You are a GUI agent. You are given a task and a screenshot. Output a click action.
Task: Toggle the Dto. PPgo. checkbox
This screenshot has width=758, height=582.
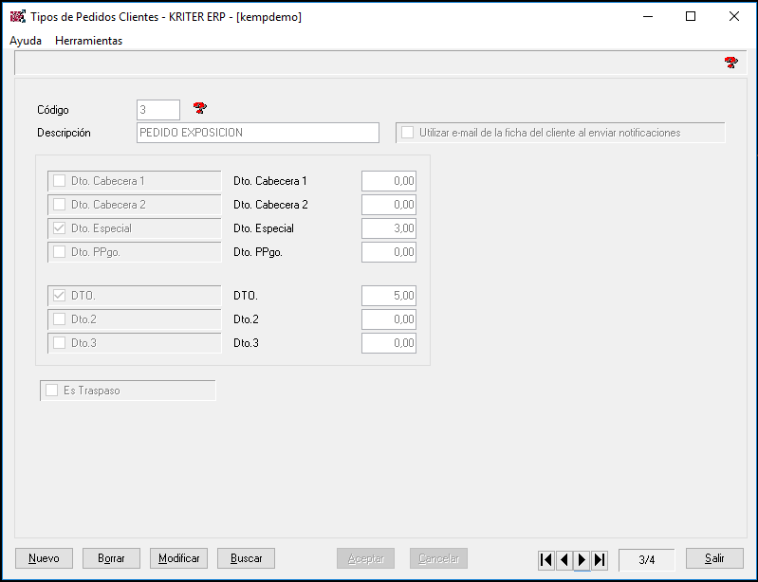coord(60,251)
